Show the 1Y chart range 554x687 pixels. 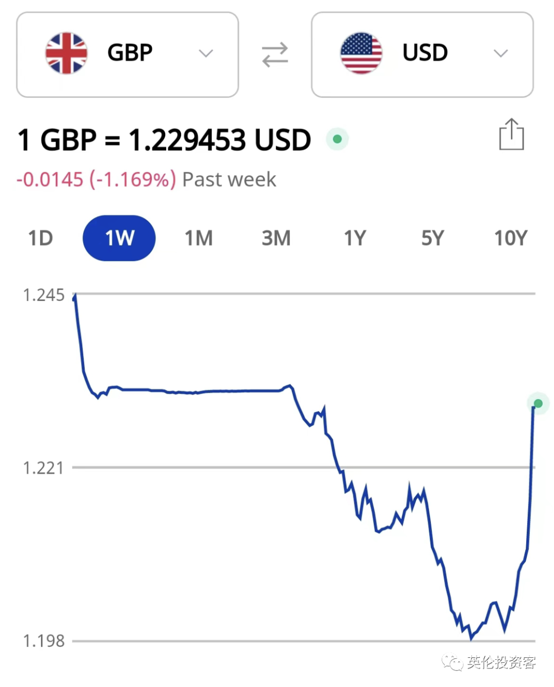click(x=355, y=238)
